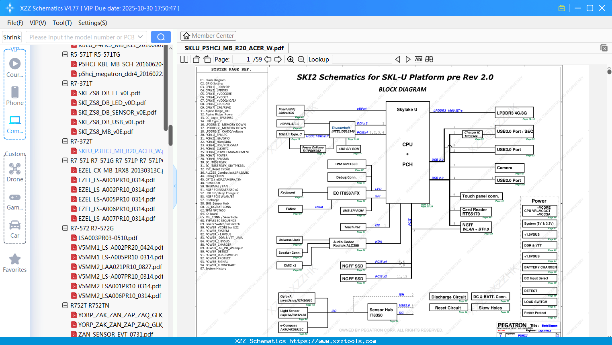612x345 pixels.
Task: Open the Settings(S) menu
Action: click(93, 23)
